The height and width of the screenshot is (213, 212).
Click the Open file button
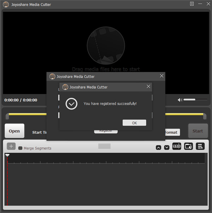[14, 131]
